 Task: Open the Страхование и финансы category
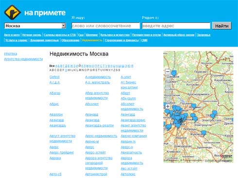[x=122, y=40]
